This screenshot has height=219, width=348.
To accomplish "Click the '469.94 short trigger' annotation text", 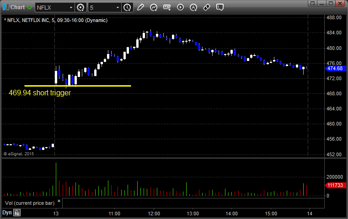I will pyautogui.click(x=40, y=93).
